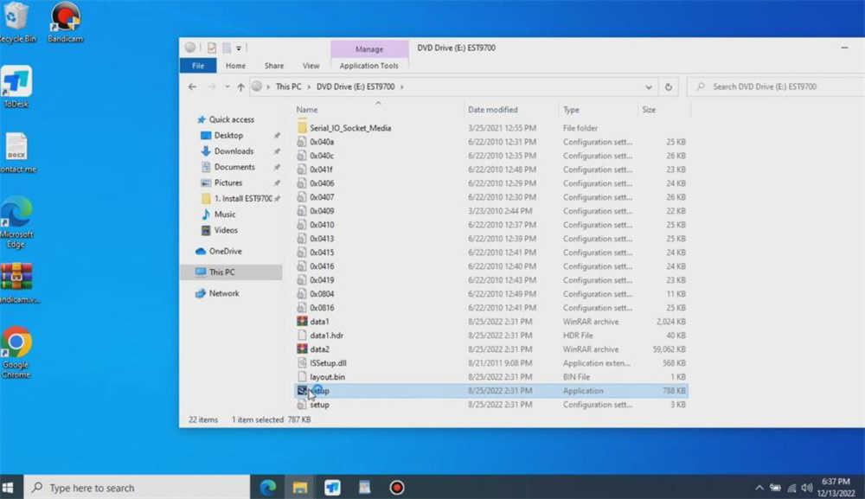Viewport: 865px width, 499px height.
Task: Expand the address bar history dropdown
Action: [x=648, y=86]
